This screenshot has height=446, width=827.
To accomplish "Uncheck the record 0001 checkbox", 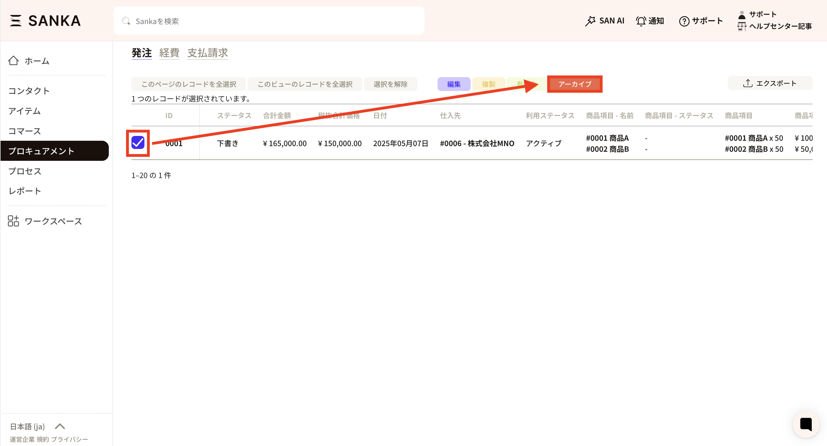I will pos(138,142).
